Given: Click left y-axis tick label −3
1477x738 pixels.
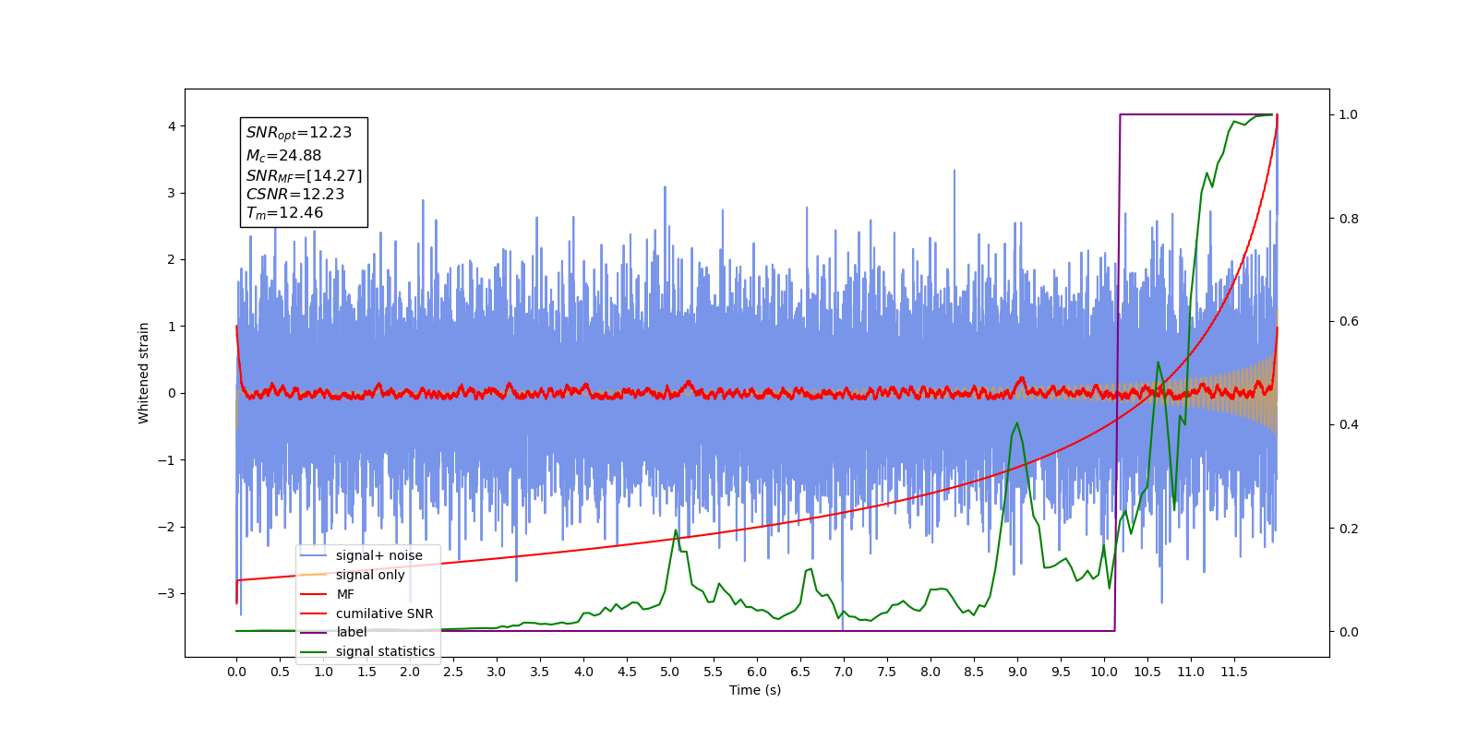Looking at the screenshot, I should pos(167,593).
